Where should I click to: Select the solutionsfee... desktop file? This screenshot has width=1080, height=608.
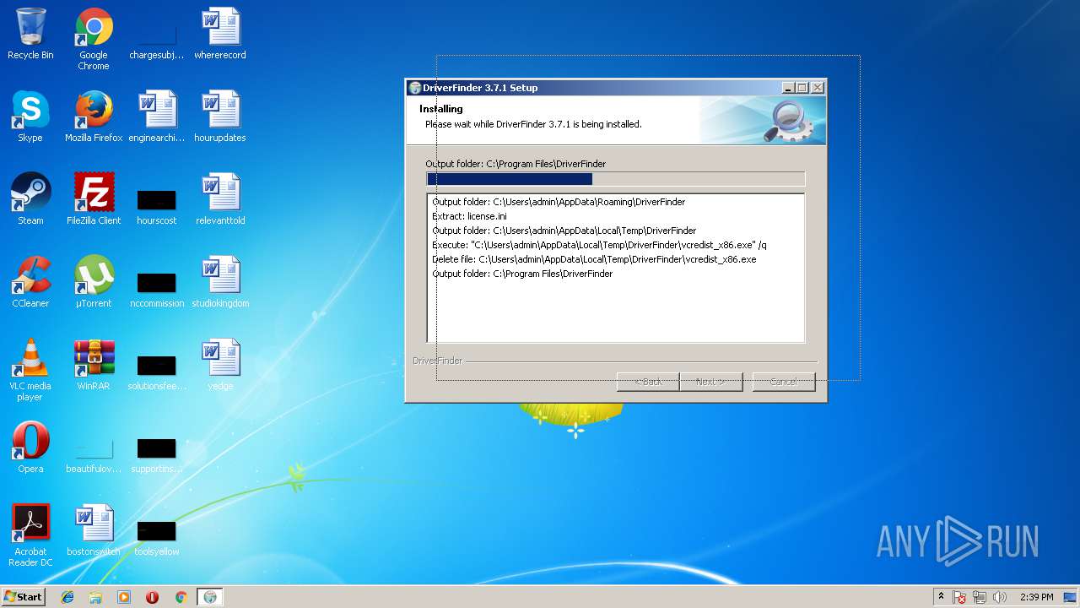(156, 372)
